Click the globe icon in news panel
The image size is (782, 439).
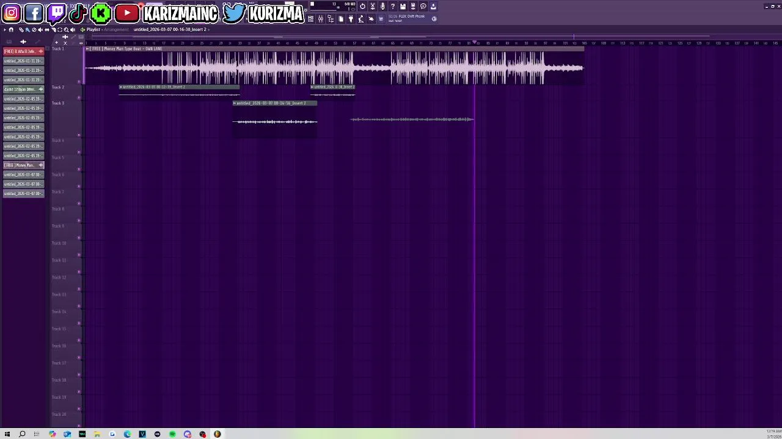tap(434, 19)
